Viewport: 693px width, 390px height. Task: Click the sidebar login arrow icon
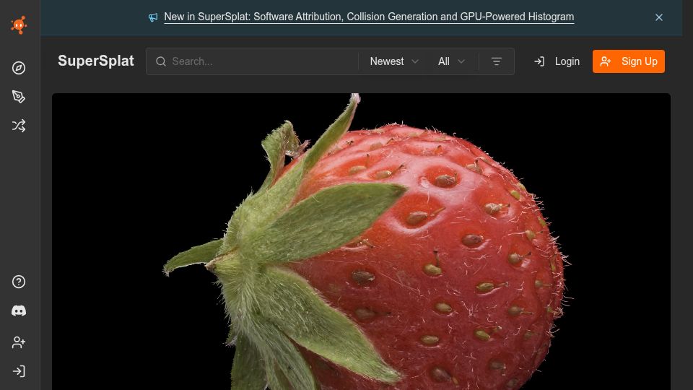[x=19, y=371]
